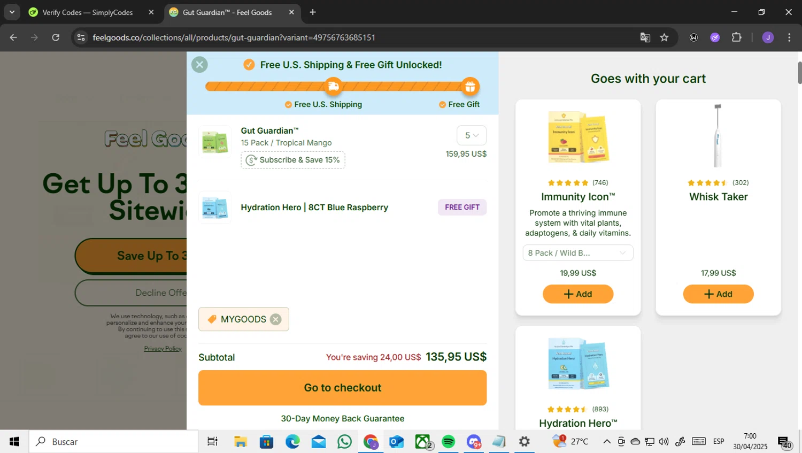This screenshot has height=453, width=802.
Task: Open Windows Start menu
Action: click(14, 442)
